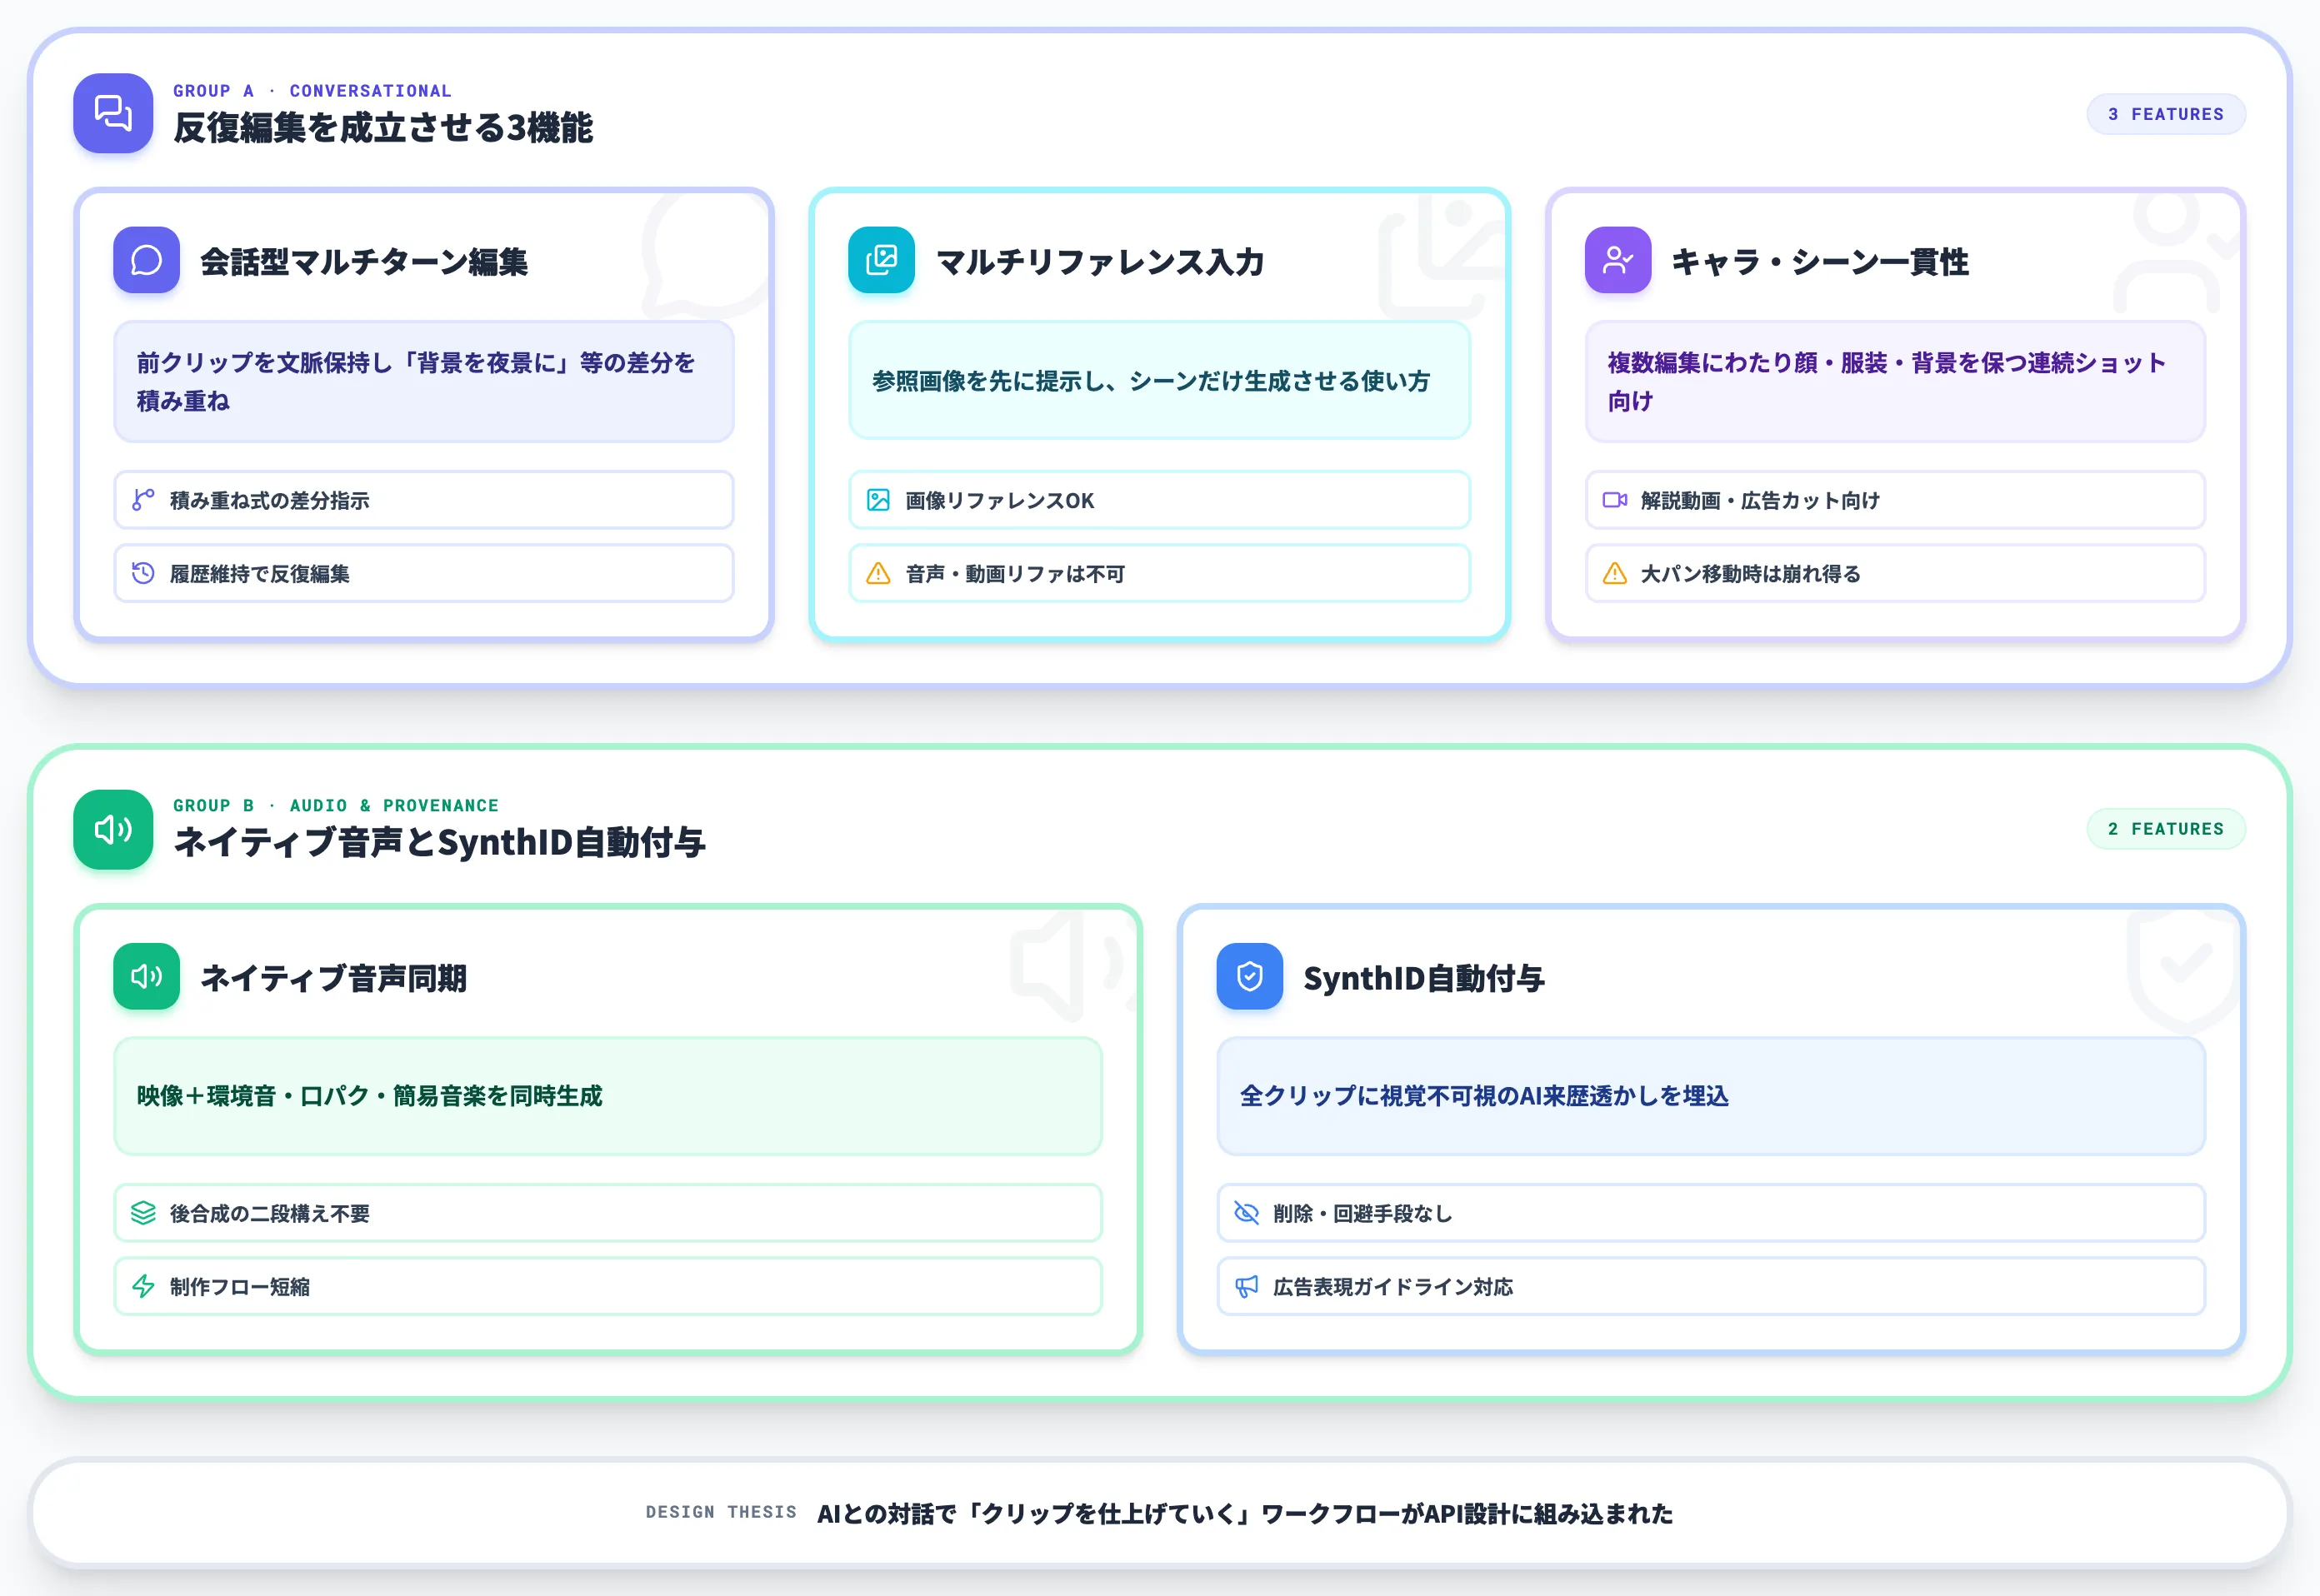The image size is (2320, 1596).
Task: Select the 広告表現ガイドライン対応 row
Action: click(x=1712, y=1286)
